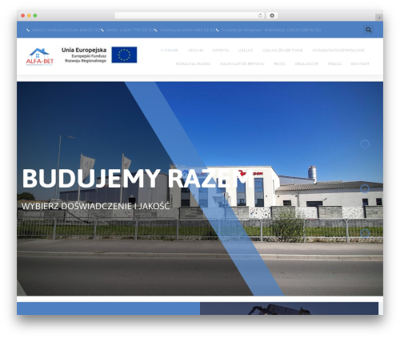Click the browser reload icon
The height and width of the screenshot is (339, 400).
click(x=260, y=16)
